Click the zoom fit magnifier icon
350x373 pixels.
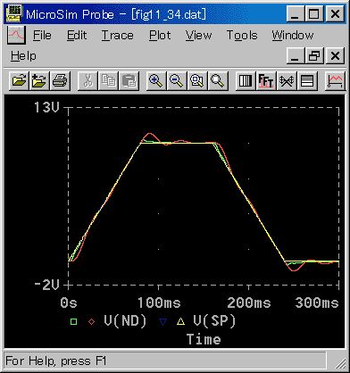[218, 80]
